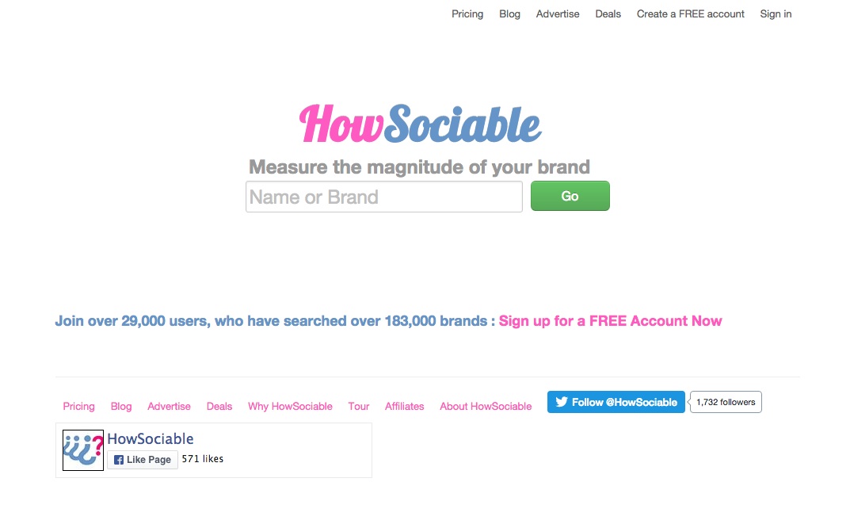Select Pricing in the top navigation bar

tap(467, 13)
